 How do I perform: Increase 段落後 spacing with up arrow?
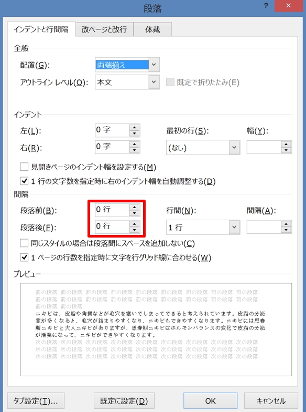(x=134, y=224)
